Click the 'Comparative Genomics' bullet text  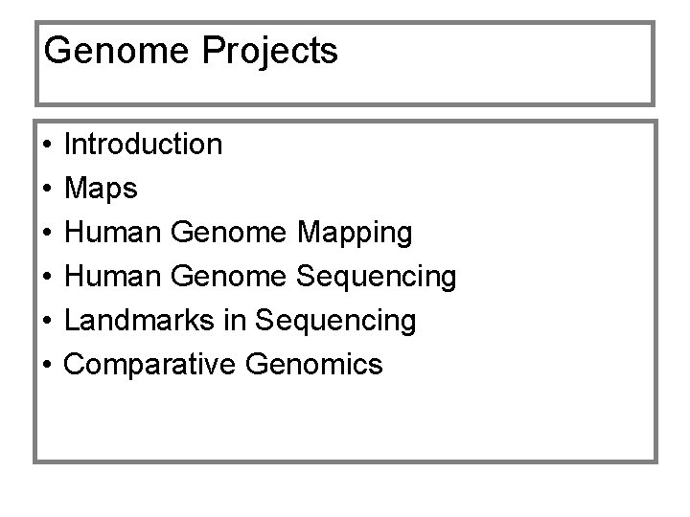click(x=222, y=365)
